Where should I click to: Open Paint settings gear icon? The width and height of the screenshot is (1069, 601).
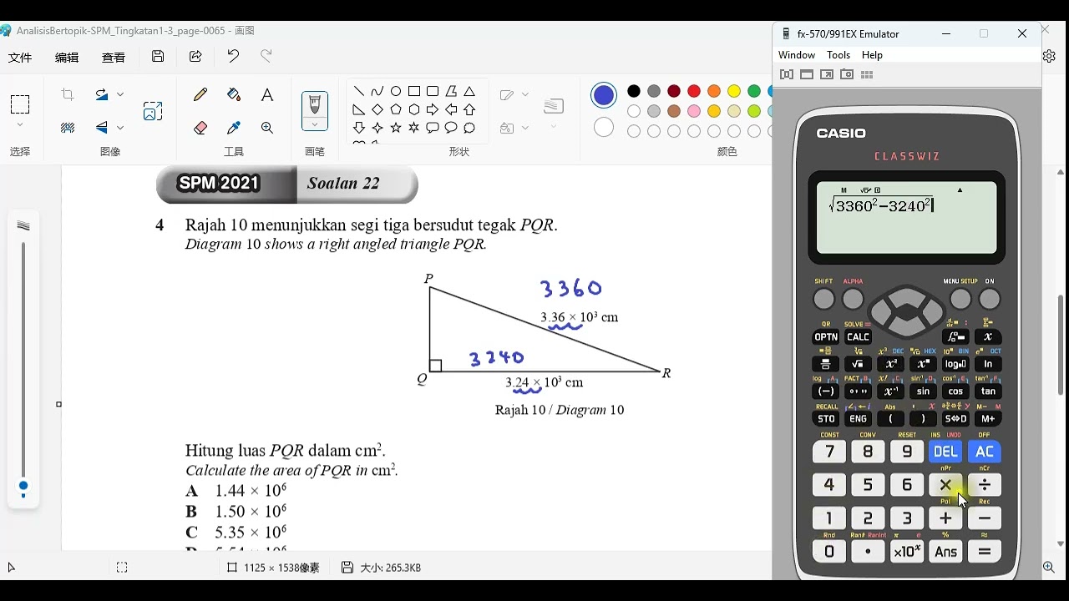tap(1049, 56)
